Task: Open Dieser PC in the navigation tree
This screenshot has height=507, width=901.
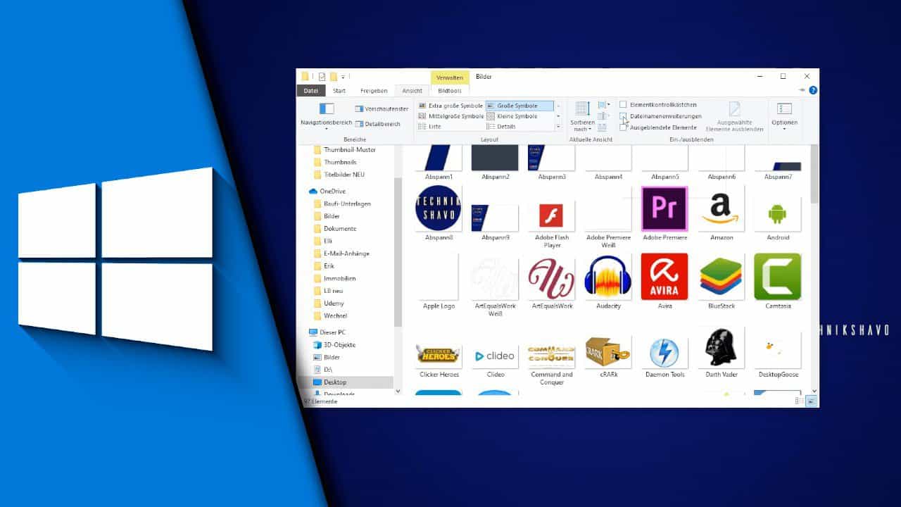Action: pyautogui.click(x=327, y=332)
